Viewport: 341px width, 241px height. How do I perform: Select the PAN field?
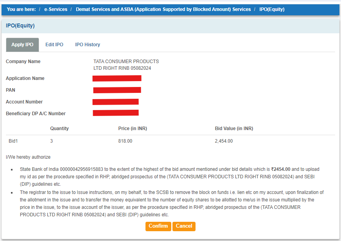[117, 90]
